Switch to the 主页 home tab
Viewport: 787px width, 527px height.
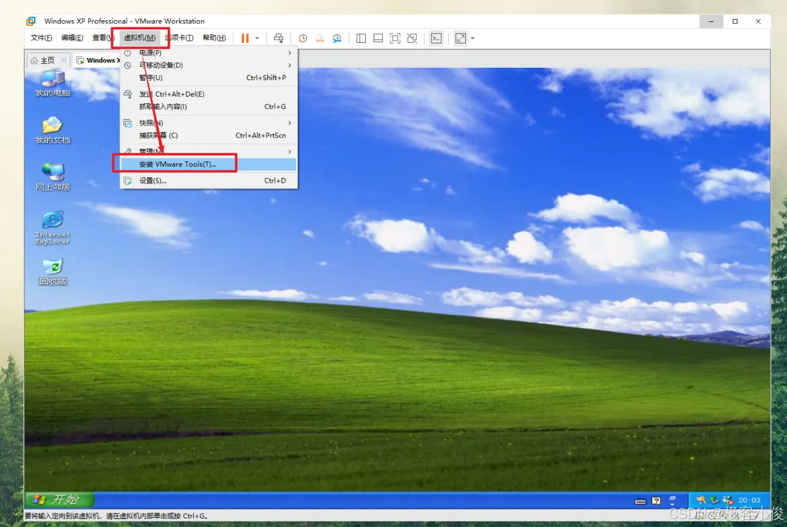43,61
